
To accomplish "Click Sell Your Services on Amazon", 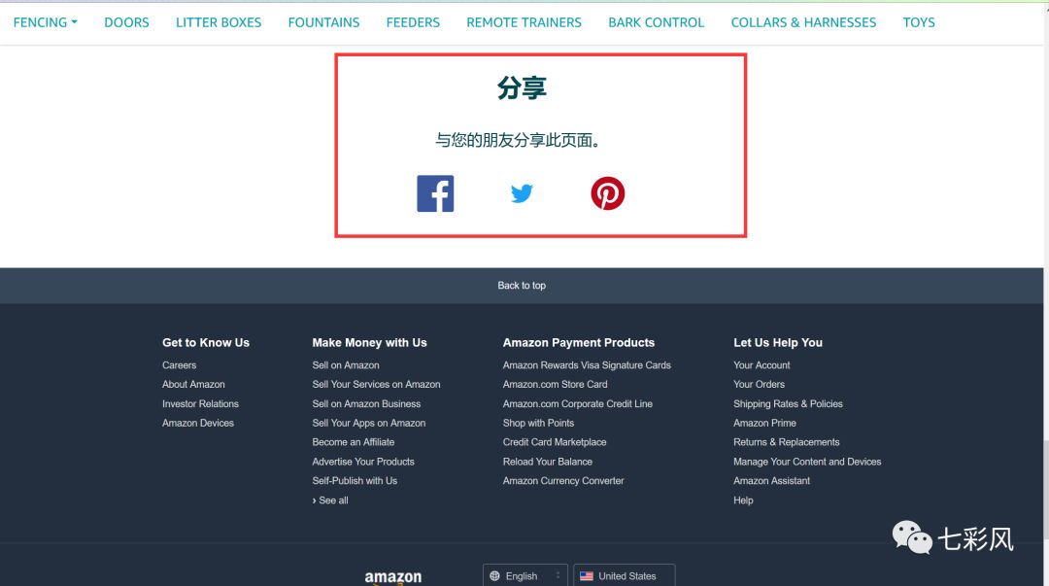I will 376,385.
